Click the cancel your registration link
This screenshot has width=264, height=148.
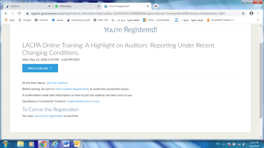(x=49, y=116)
